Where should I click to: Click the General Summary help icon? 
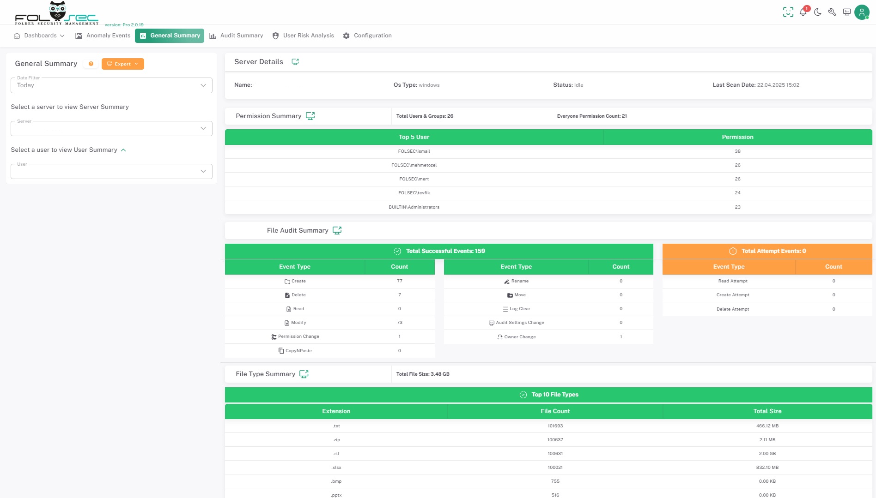click(x=91, y=64)
